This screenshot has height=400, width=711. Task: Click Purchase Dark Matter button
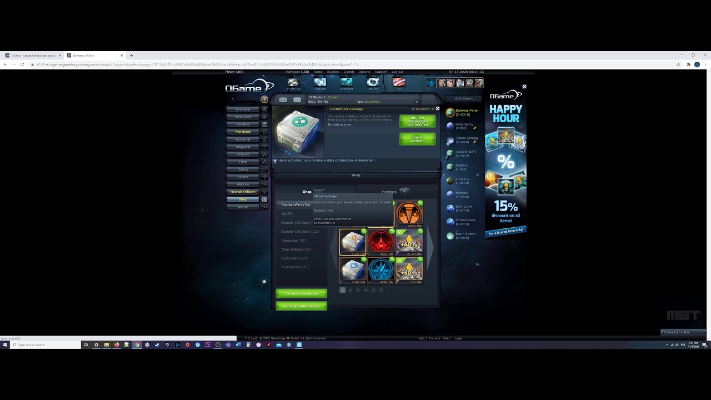pos(302,306)
